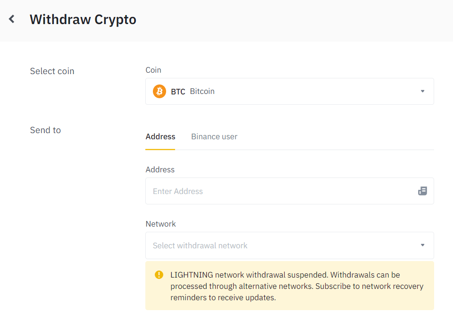This screenshot has width=453, height=321.
Task: Click the Select coin section label
Action: click(52, 71)
